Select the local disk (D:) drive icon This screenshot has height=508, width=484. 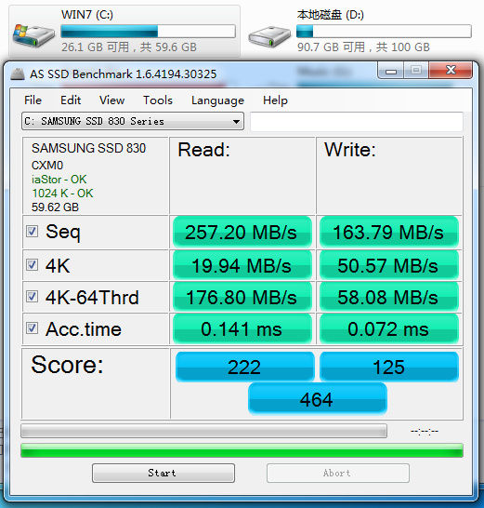coord(269,36)
